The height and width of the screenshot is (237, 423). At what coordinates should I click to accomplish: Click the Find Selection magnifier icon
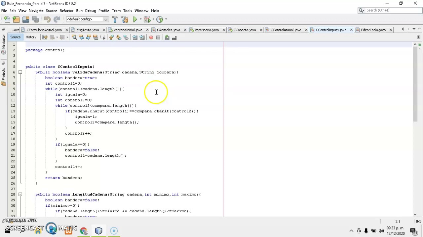click(74, 37)
